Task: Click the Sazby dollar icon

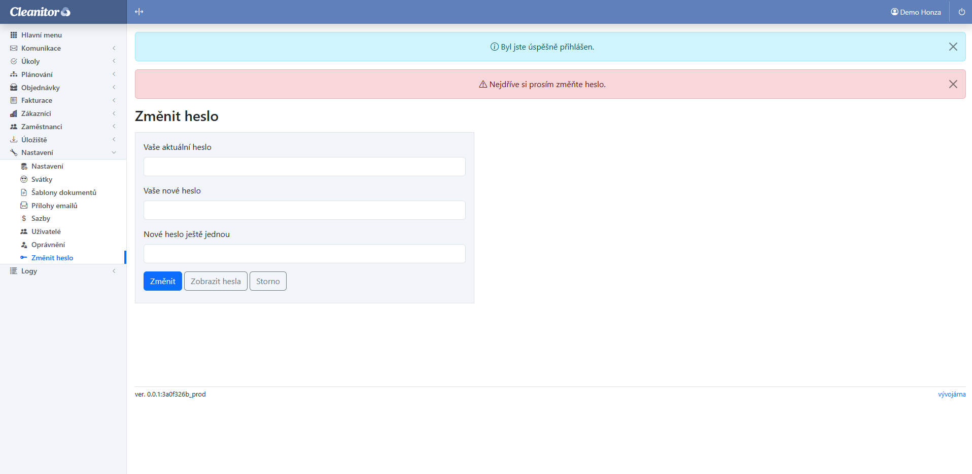Action: 24,218
